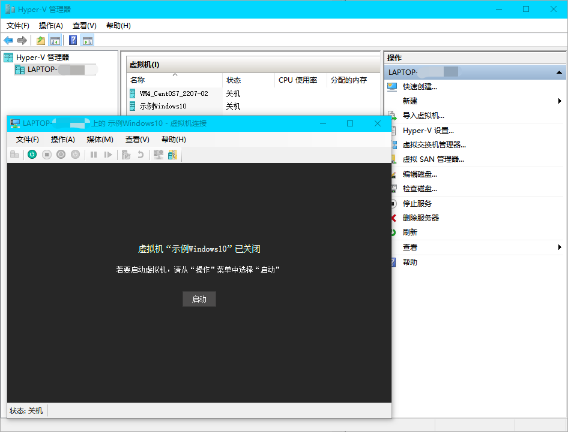
Task: Select 示例Windows10 in the VM list
Action: pyautogui.click(x=163, y=106)
